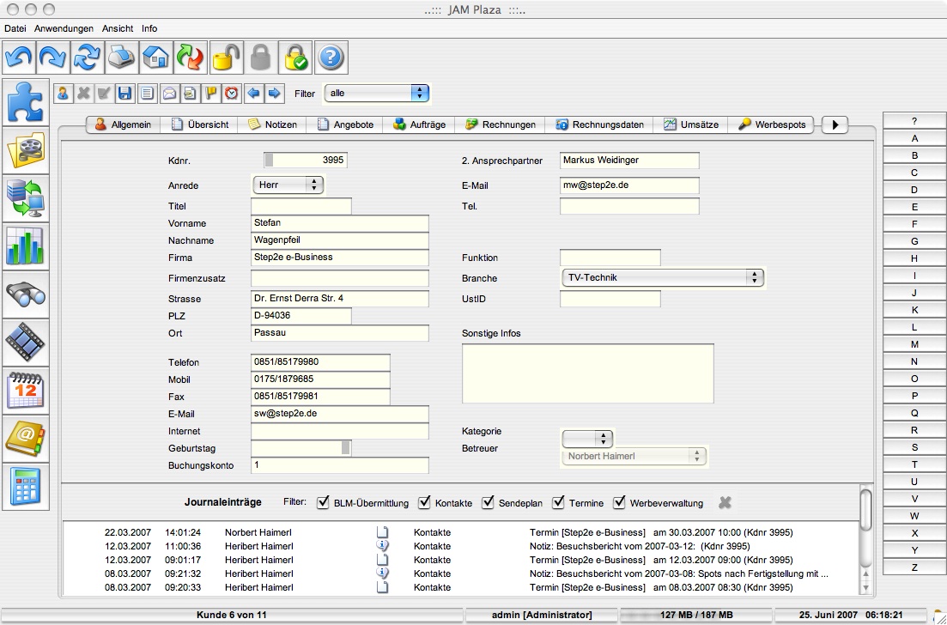
Task: Toggle the Sendeplan filter checkbox
Action: click(488, 502)
